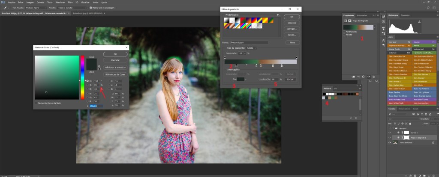The width and height of the screenshot is (439, 177).
Task: Click the Salvar button in gradient editor
Action: (292, 34)
